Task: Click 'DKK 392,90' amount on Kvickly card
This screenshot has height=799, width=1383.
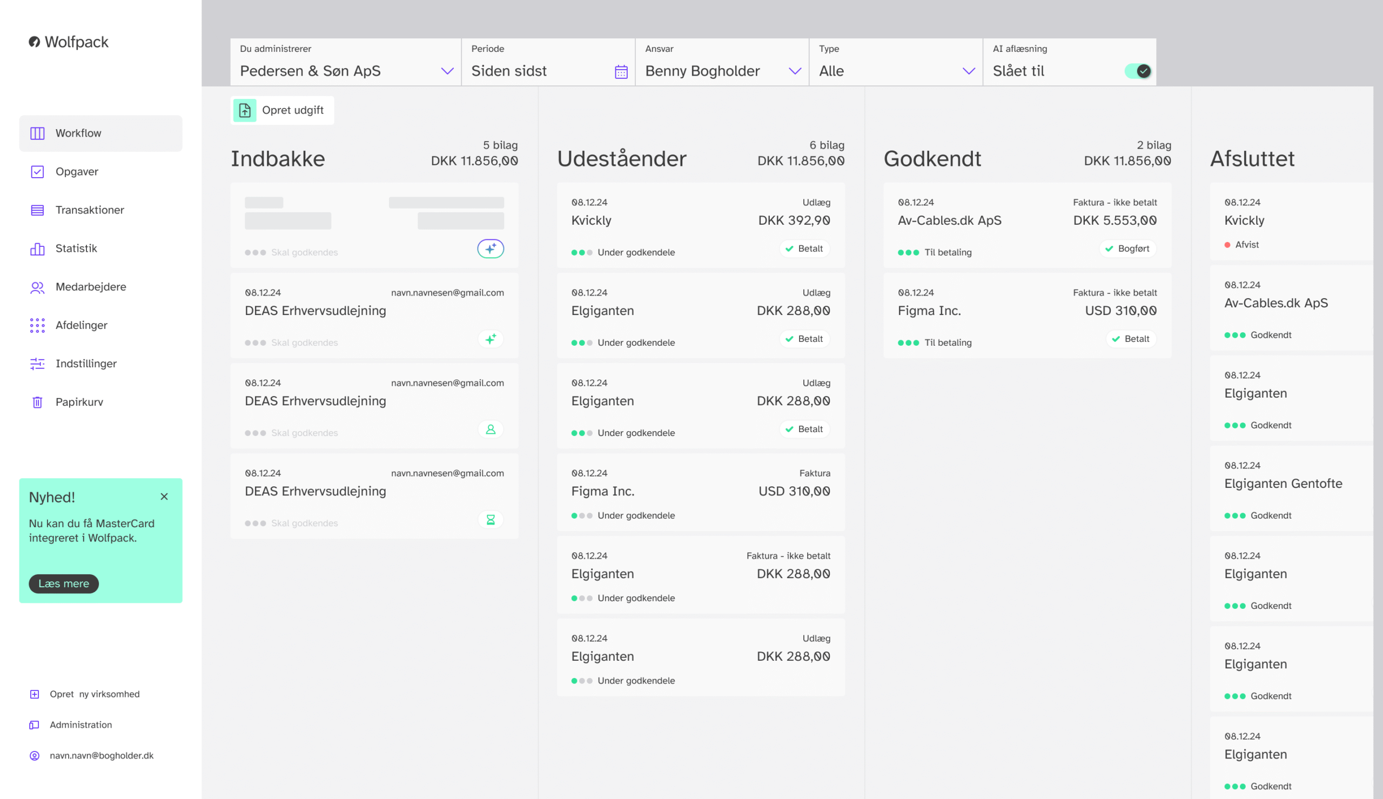Action: pos(794,220)
